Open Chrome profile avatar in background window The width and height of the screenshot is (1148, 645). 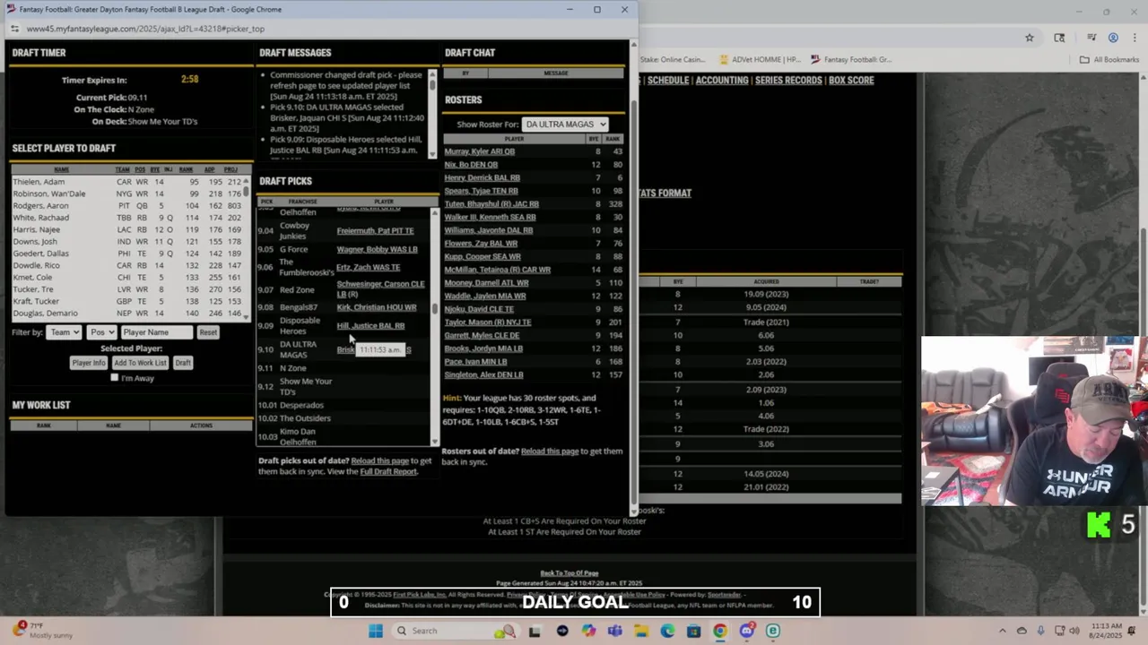point(1113,38)
